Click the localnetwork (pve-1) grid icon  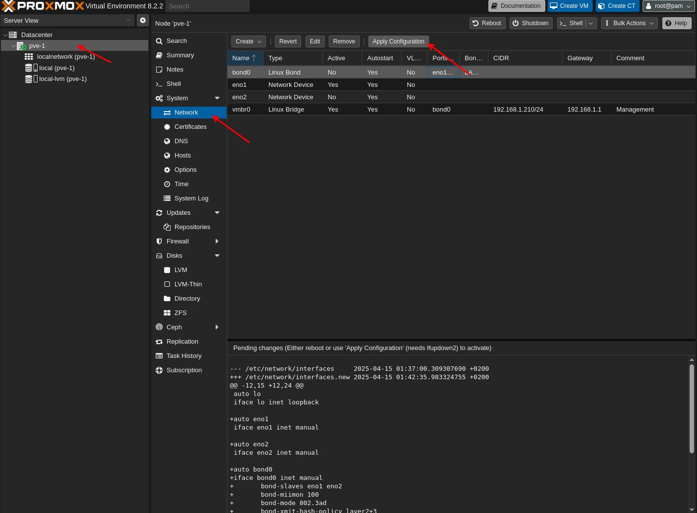[29, 57]
